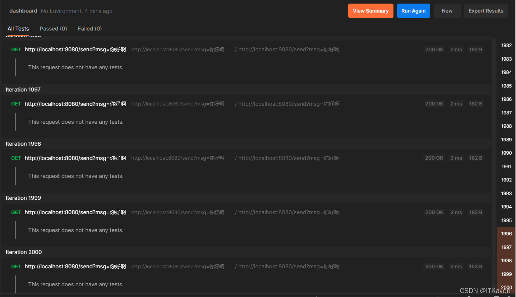Jump to iteration 1994 in the sidebar
Viewport: 516px width, 297px height.
click(x=506, y=207)
